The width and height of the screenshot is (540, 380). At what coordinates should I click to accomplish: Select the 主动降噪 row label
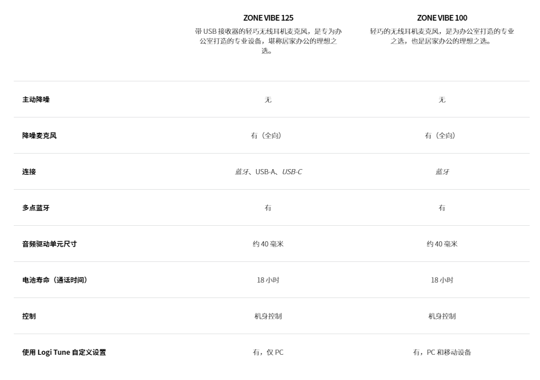tap(36, 100)
